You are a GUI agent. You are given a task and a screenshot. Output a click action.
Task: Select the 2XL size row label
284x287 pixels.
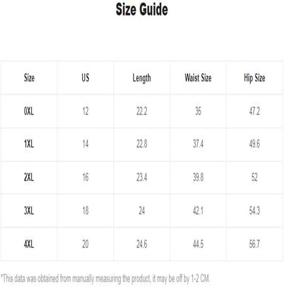(x=29, y=177)
